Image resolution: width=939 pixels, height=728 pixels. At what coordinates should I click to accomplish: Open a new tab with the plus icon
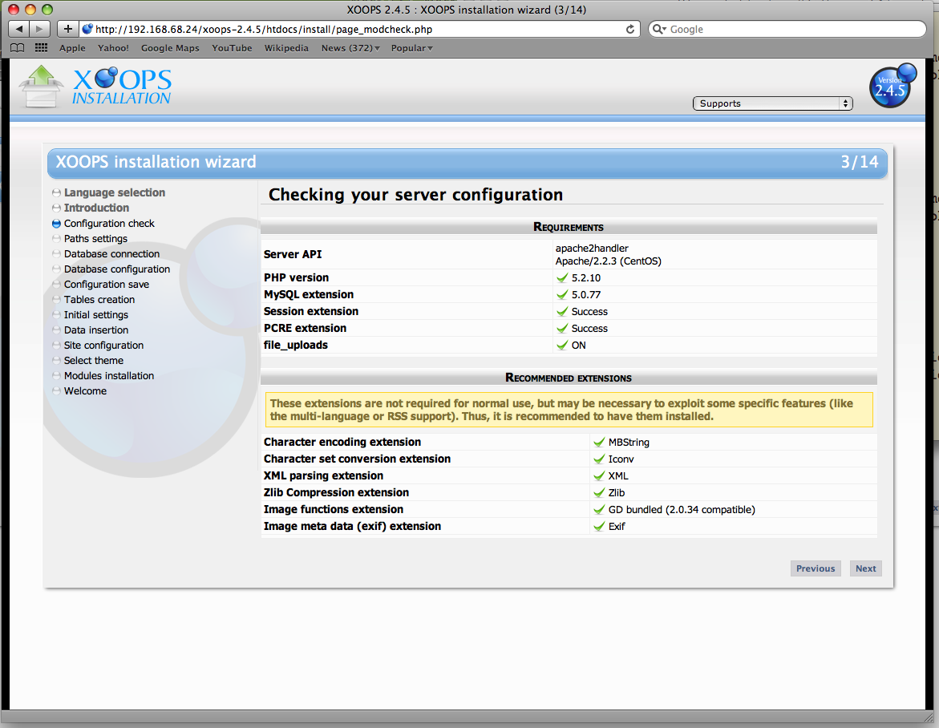point(67,28)
